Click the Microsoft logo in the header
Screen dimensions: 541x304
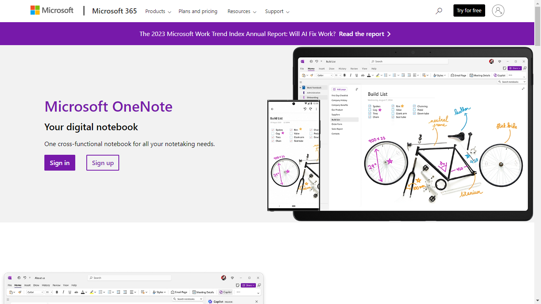tap(52, 11)
